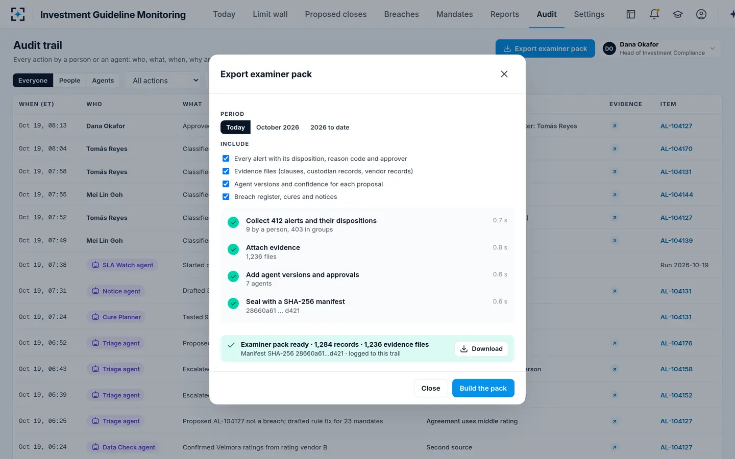Open evidence for the Oct 19, 07:58 row

coord(615,172)
